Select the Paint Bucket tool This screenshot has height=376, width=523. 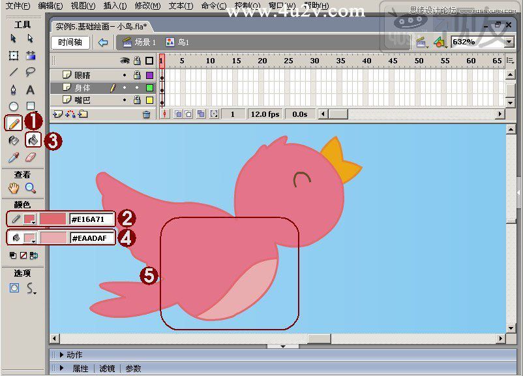click(x=33, y=140)
